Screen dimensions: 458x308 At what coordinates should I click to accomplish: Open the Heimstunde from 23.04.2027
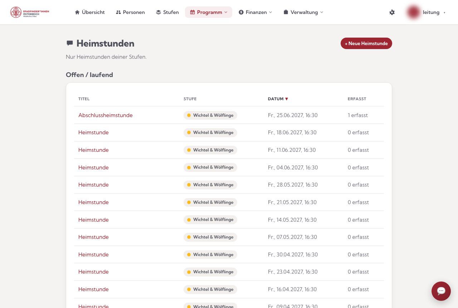pos(93,272)
